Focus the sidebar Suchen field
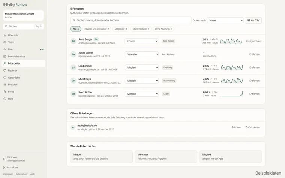Image resolution: width=285 pixels, height=178 pixels. (x=23, y=27)
